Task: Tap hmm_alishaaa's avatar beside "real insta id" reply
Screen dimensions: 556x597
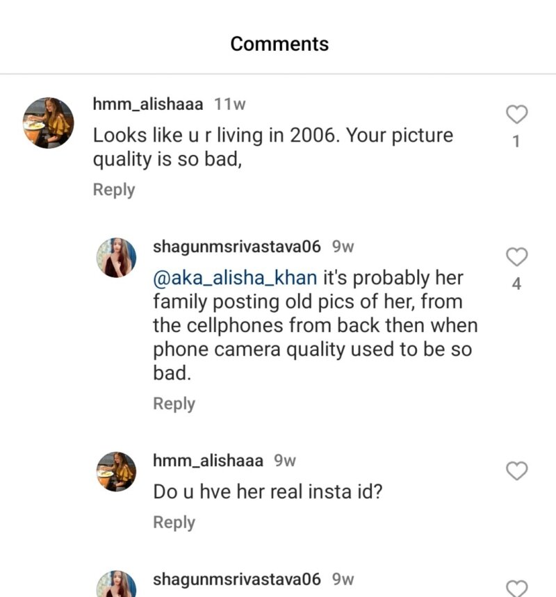Action: pyautogui.click(x=115, y=471)
